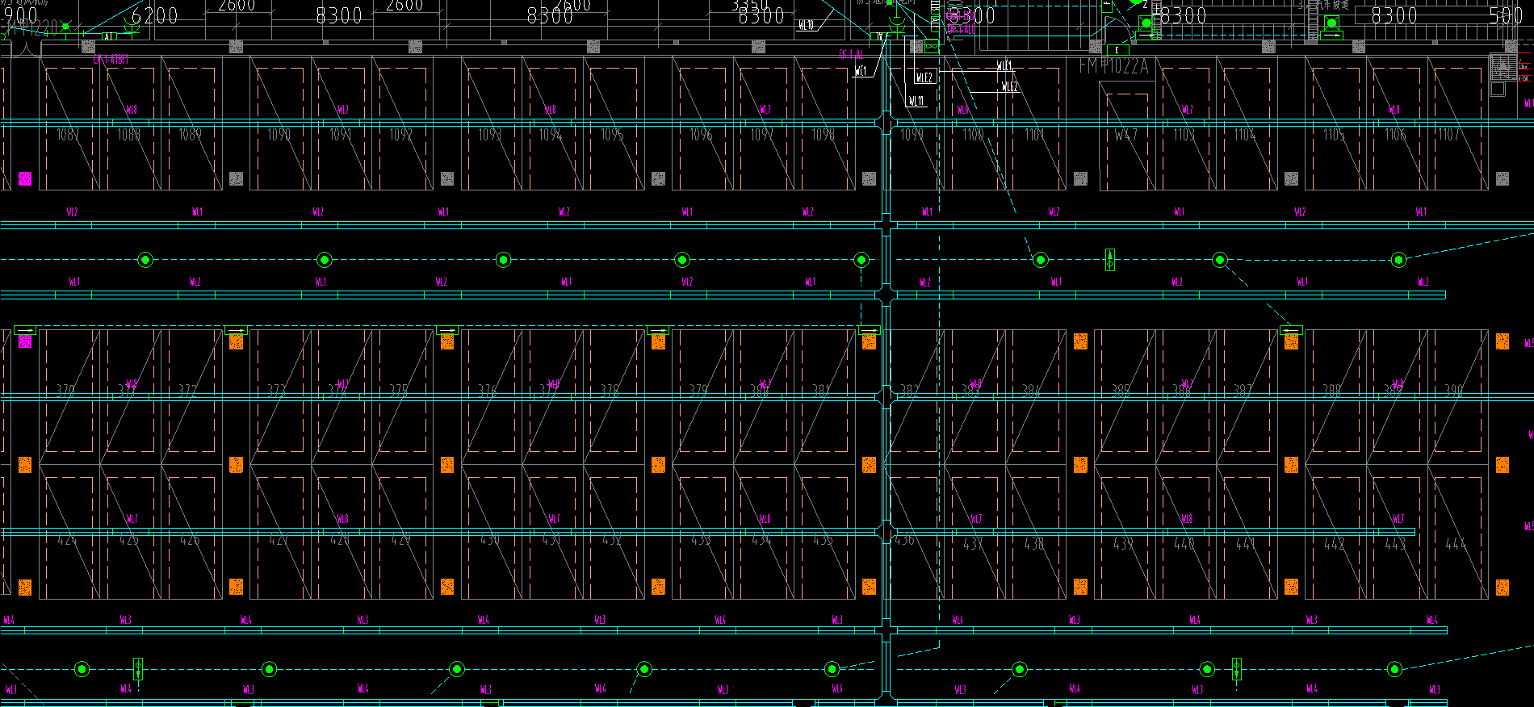Select the gray column square right of space 1107

tap(1502, 178)
